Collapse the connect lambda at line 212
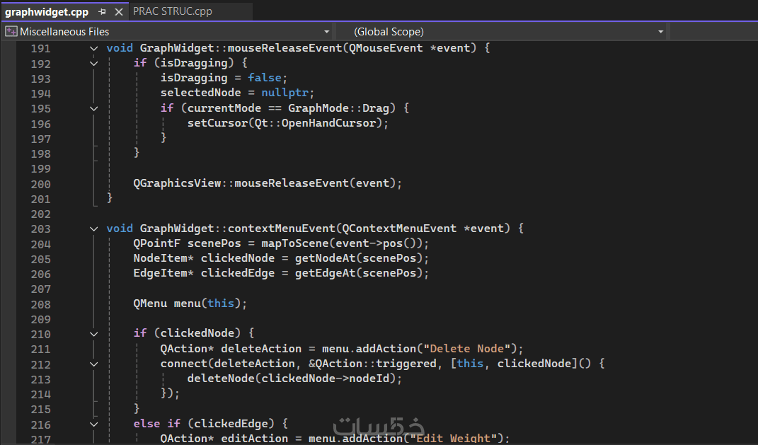This screenshot has width=758, height=445. 94,364
